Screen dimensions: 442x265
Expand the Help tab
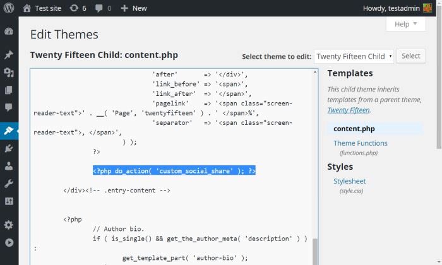point(405,24)
